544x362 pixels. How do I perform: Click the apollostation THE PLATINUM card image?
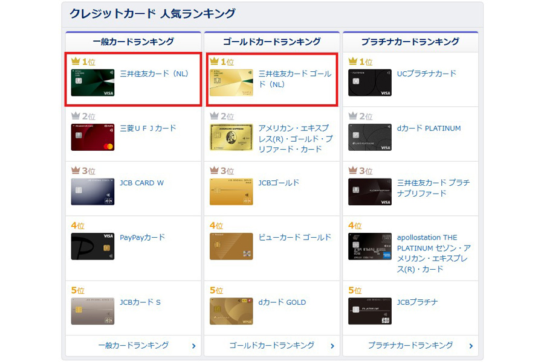(370, 246)
